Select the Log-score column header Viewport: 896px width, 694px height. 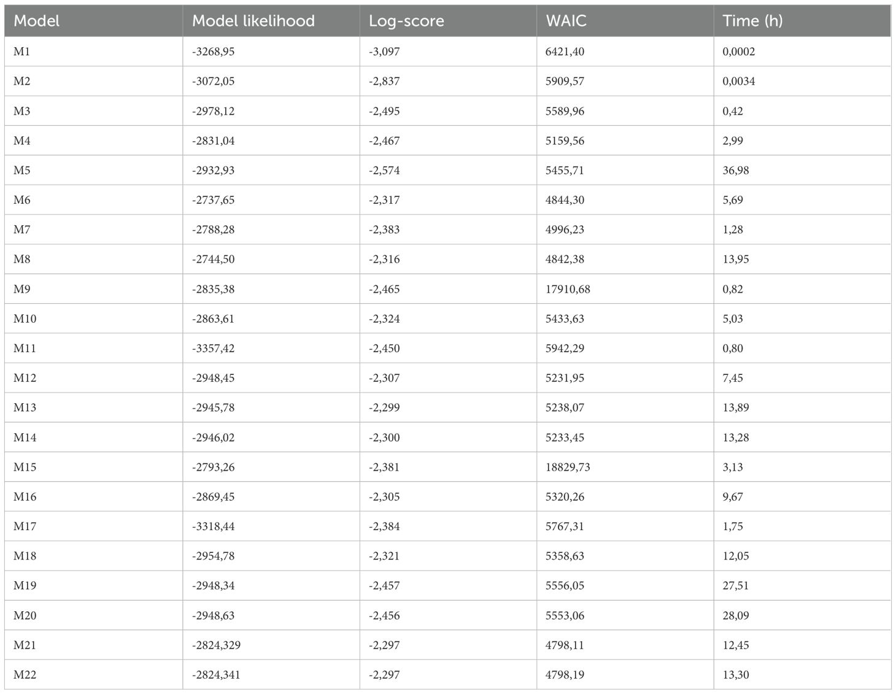tap(406, 21)
